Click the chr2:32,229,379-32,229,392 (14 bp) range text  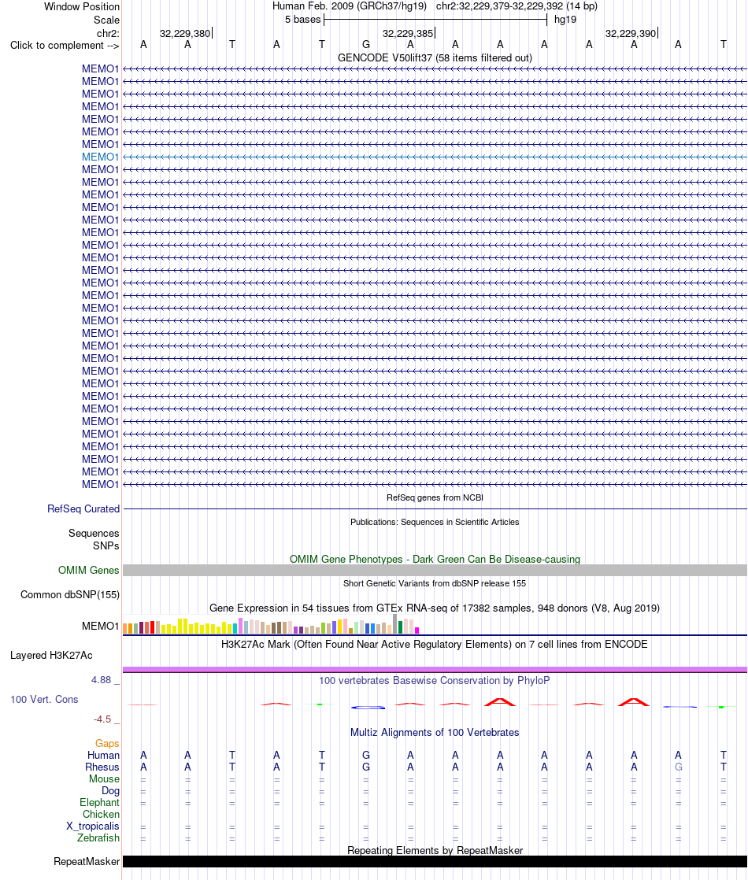coord(517,6)
